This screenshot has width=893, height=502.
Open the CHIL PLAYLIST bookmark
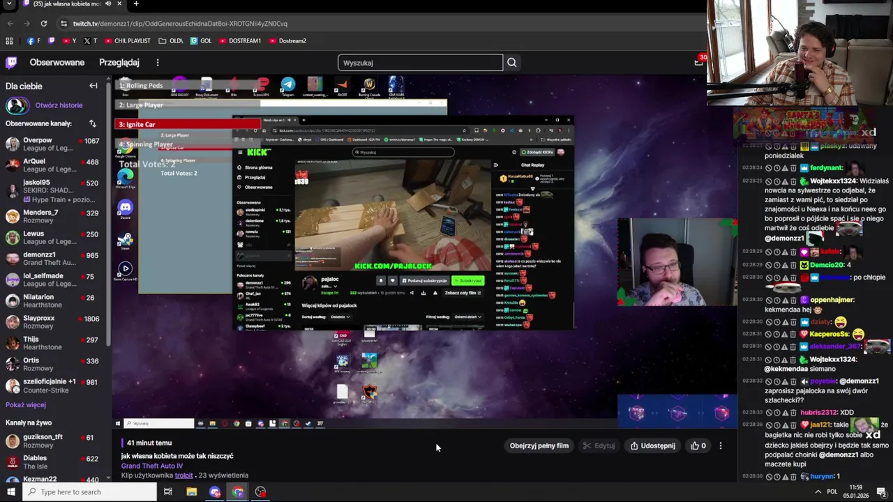127,40
